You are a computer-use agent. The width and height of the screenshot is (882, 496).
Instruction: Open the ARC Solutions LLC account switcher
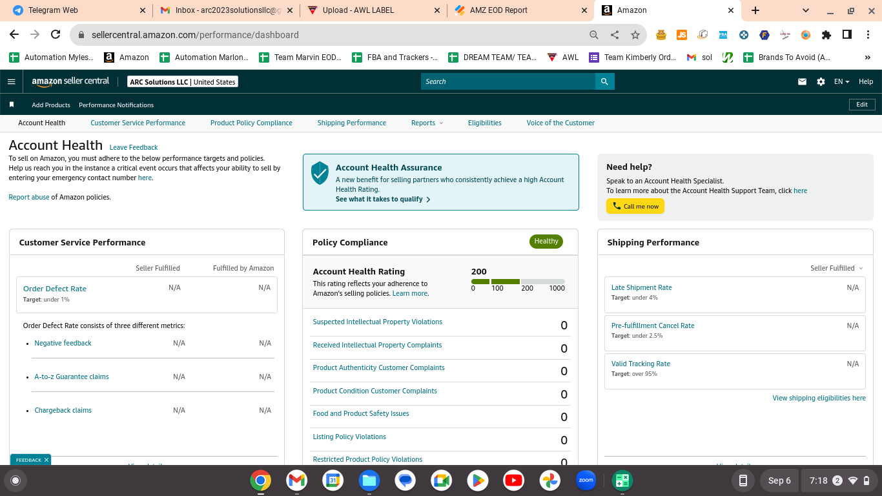(183, 82)
